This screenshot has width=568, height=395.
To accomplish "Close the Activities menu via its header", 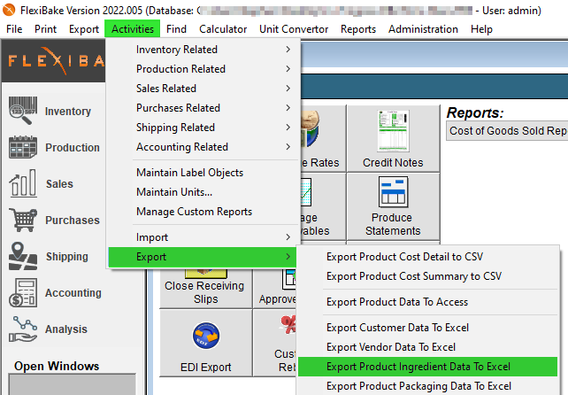I will (133, 29).
